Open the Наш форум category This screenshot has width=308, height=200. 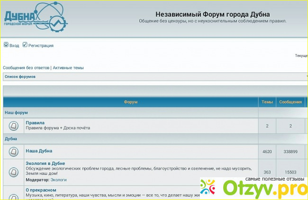point(16,112)
